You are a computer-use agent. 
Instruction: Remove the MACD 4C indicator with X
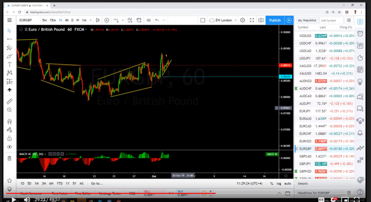(62, 154)
